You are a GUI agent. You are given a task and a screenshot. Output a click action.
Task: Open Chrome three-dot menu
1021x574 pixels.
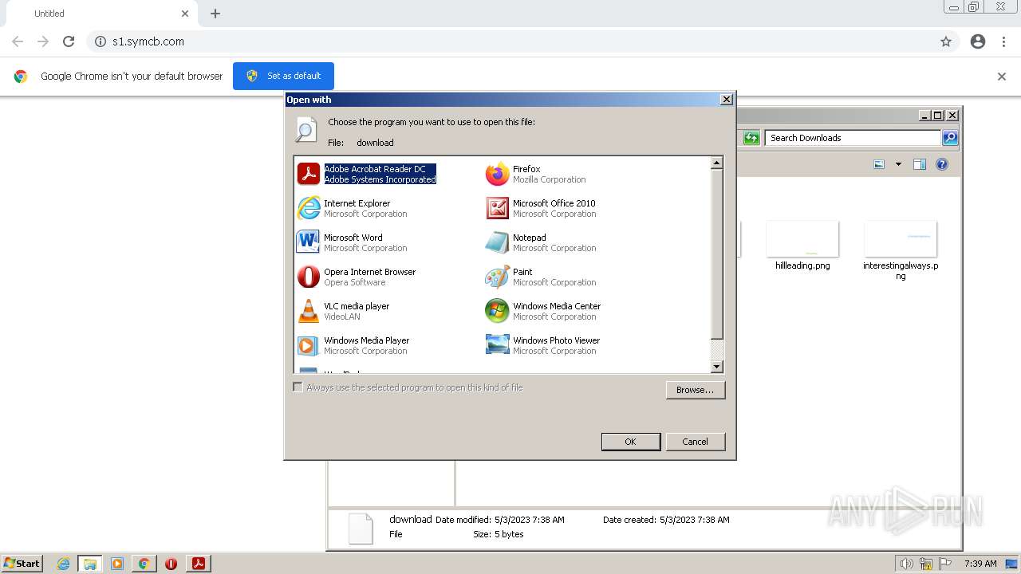[x=1004, y=41]
